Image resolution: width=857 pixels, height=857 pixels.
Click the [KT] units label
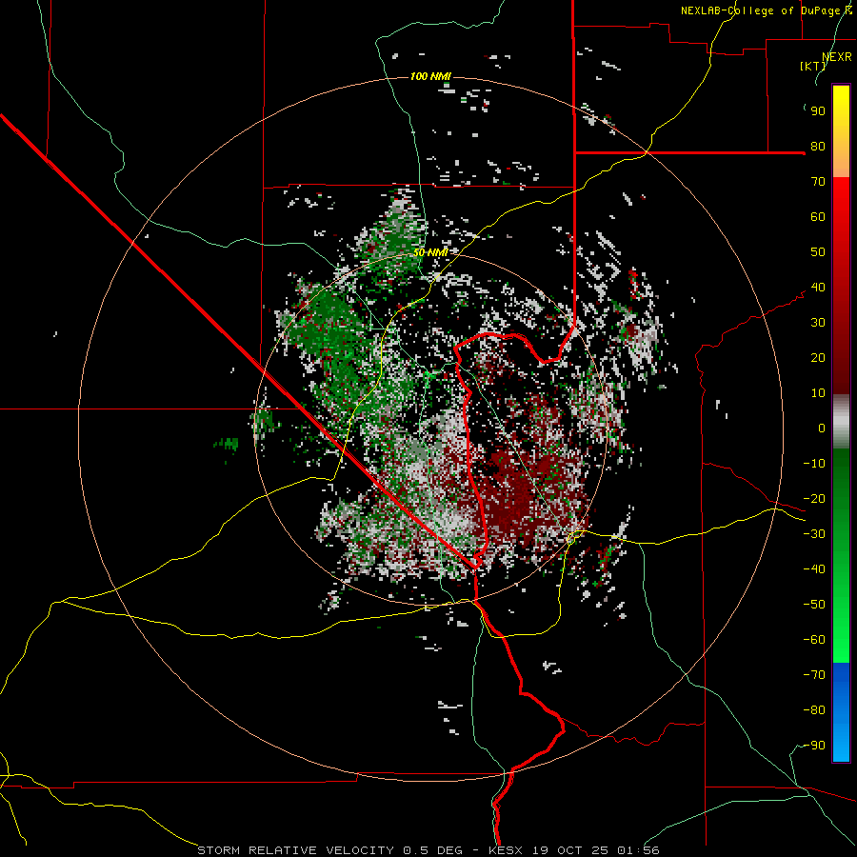click(813, 66)
